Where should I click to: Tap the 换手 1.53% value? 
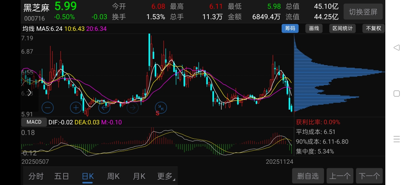pos(156,17)
